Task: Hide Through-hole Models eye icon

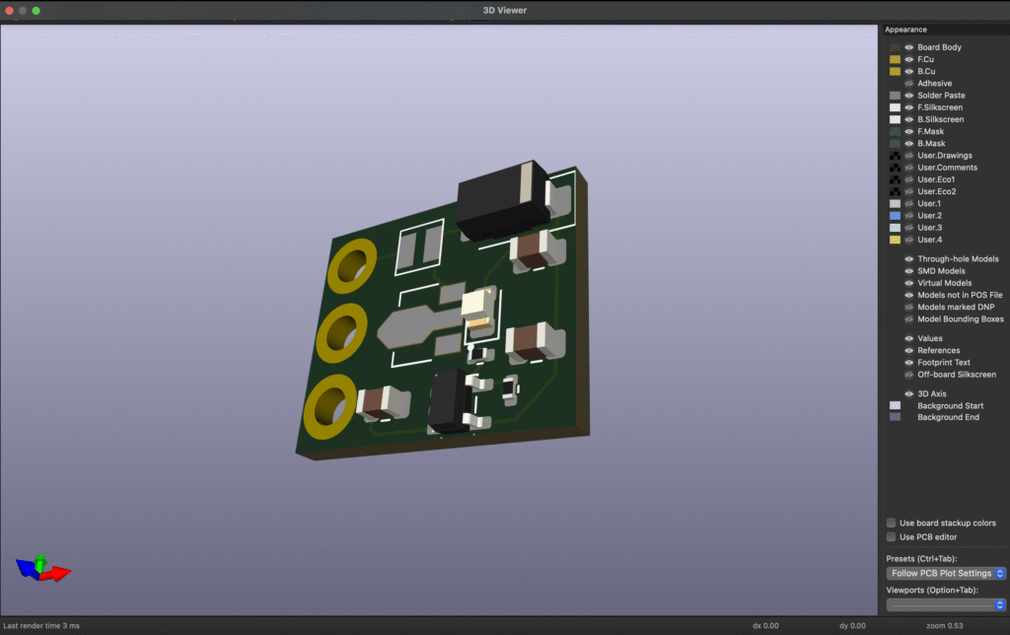Action: (x=908, y=259)
